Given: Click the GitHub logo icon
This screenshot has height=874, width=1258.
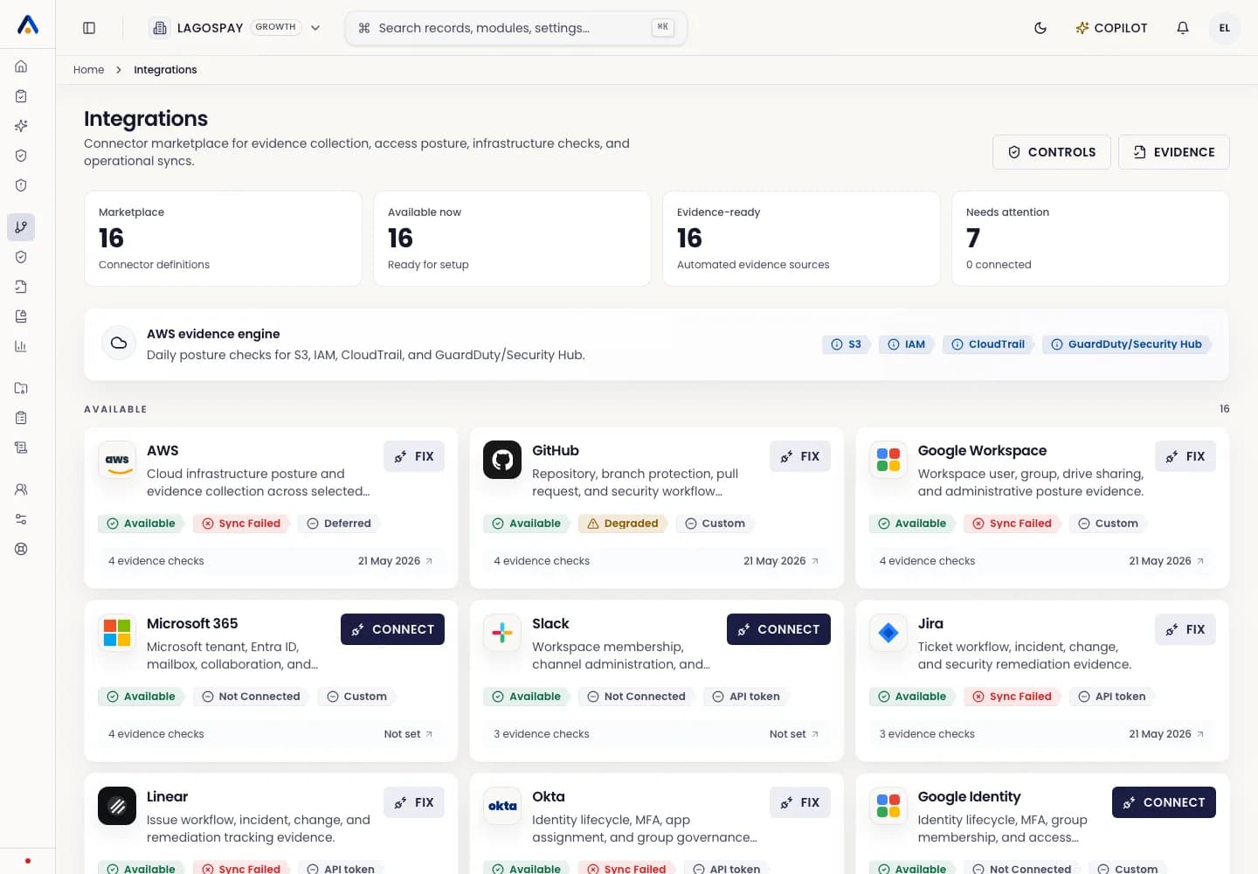Looking at the screenshot, I should pos(502,460).
